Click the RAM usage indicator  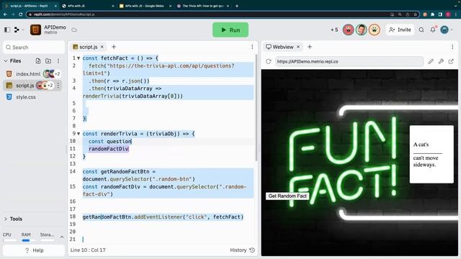(26, 237)
